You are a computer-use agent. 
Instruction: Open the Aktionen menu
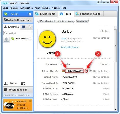click(x=56, y=8)
